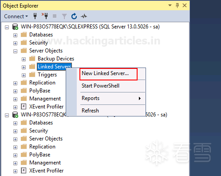Screen dimensions: 221x176
Task: Click the second server's Security folder icon
Action: (x=24, y=131)
